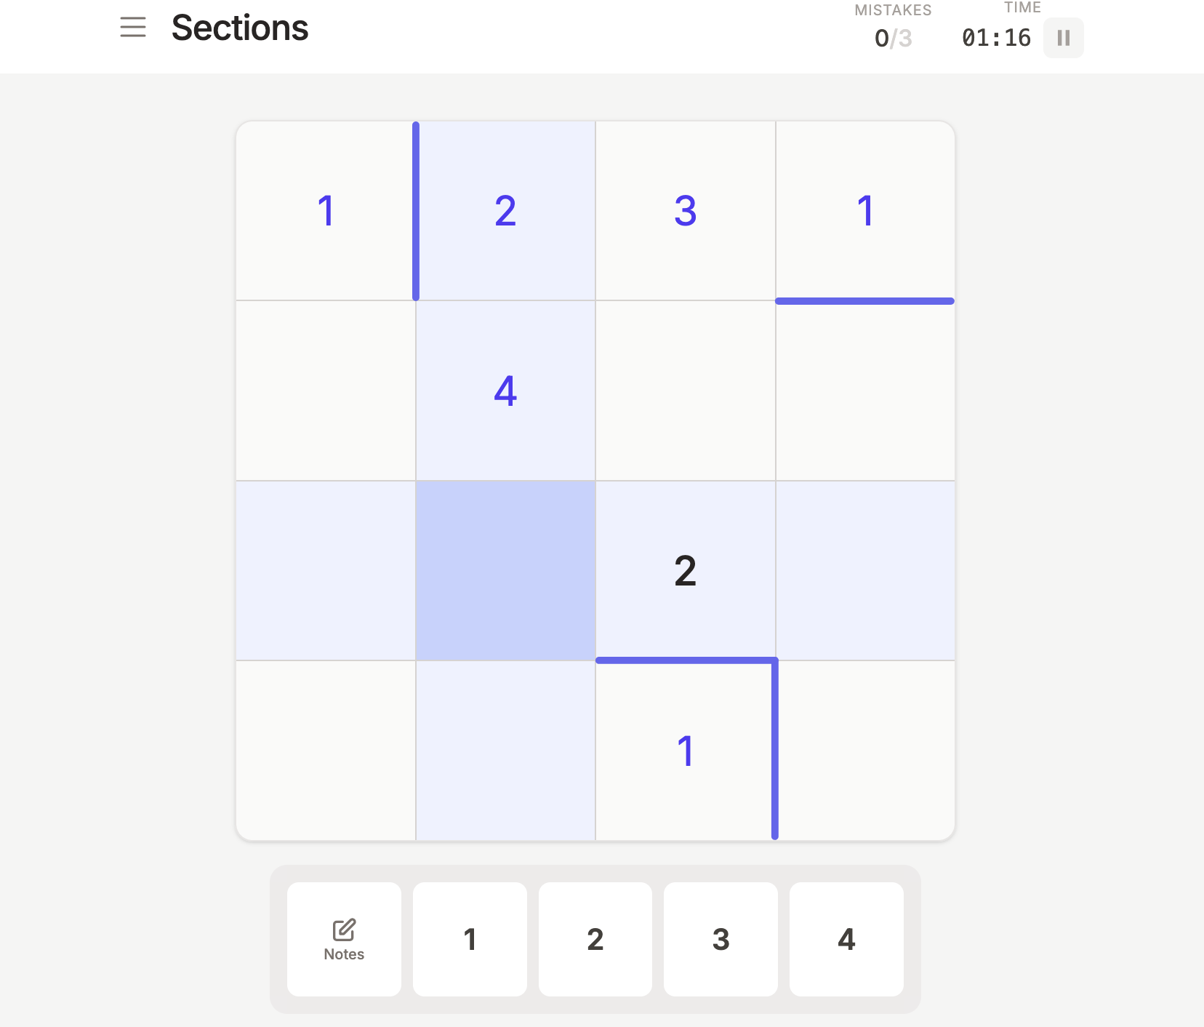This screenshot has width=1204, height=1027.
Task: Click the cell with the blue 2
Action: click(505, 211)
